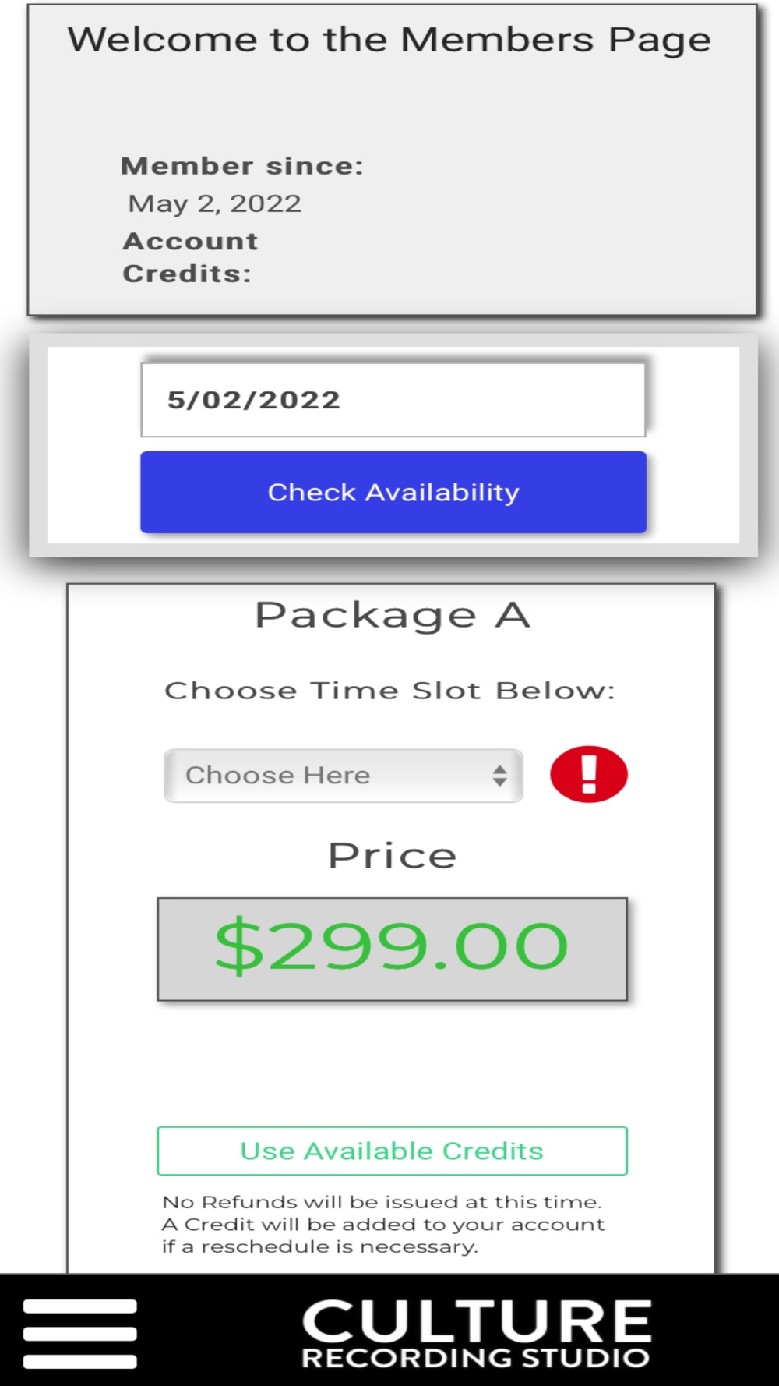
Task: Click the 5/02/2022 date input field
Action: [393, 400]
